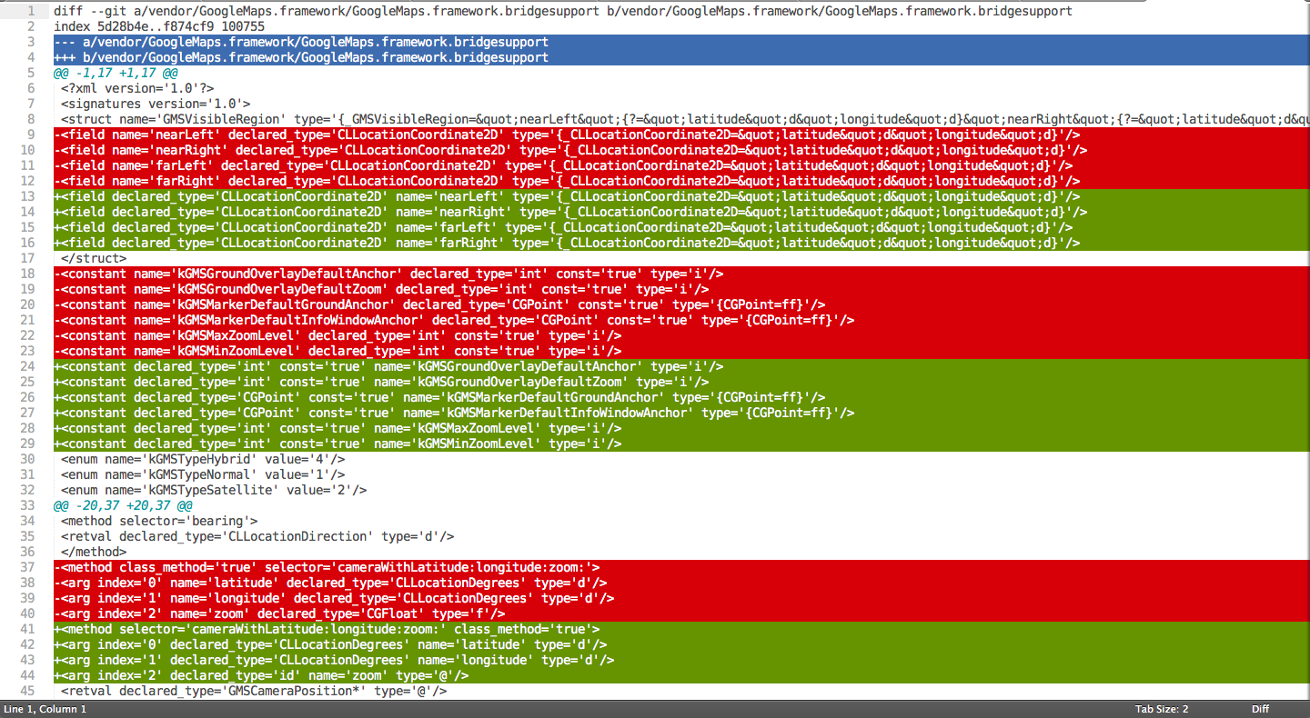This screenshot has height=718, width=1310.
Task: Click the '--- a/vendor/GoogleMaps.framework' header line
Action: (681, 43)
